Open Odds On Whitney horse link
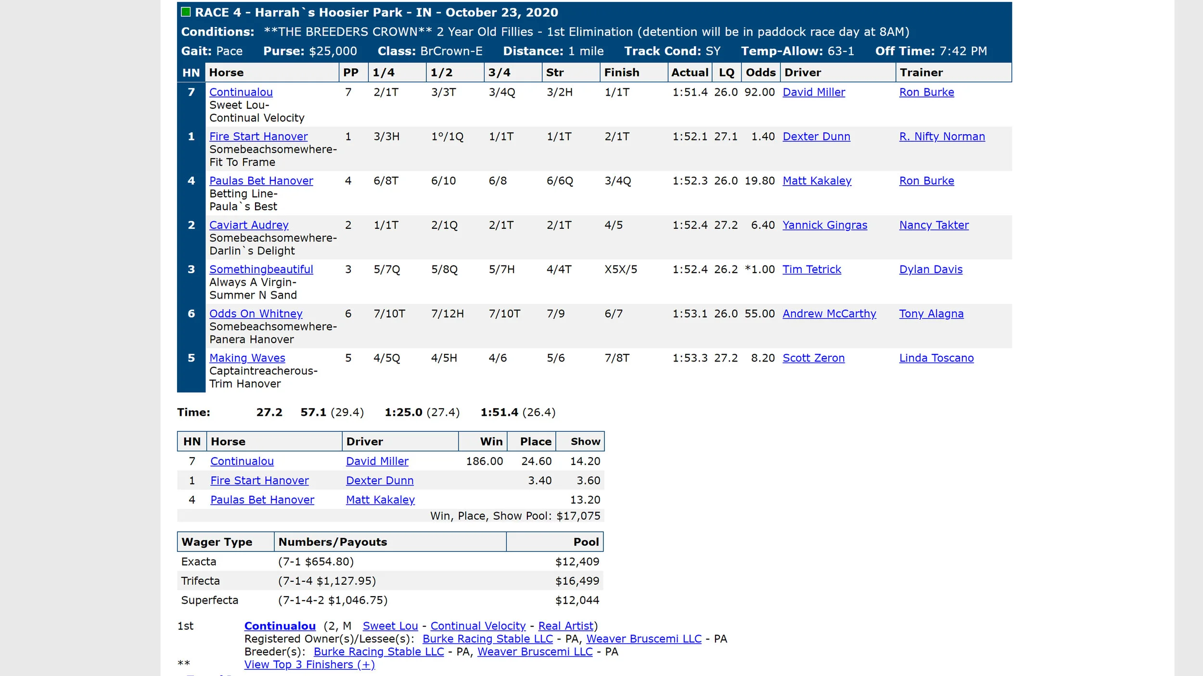The height and width of the screenshot is (676, 1203). tap(256, 313)
